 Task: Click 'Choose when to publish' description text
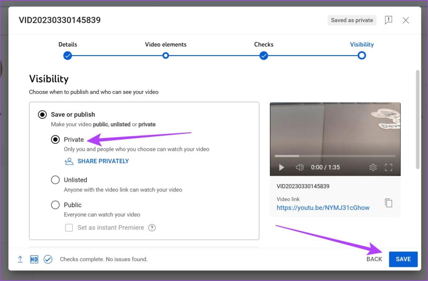click(x=94, y=92)
